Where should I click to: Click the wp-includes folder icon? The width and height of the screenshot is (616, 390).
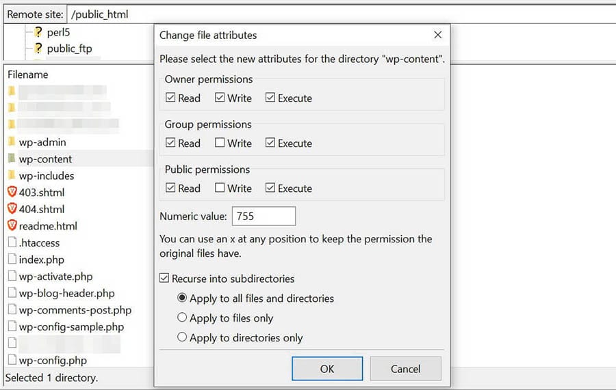(12, 176)
